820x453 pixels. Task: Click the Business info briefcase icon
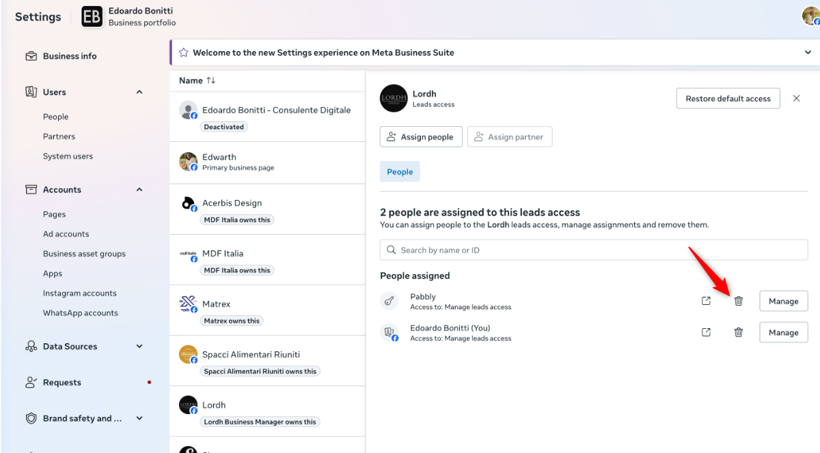tap(31, 56)
